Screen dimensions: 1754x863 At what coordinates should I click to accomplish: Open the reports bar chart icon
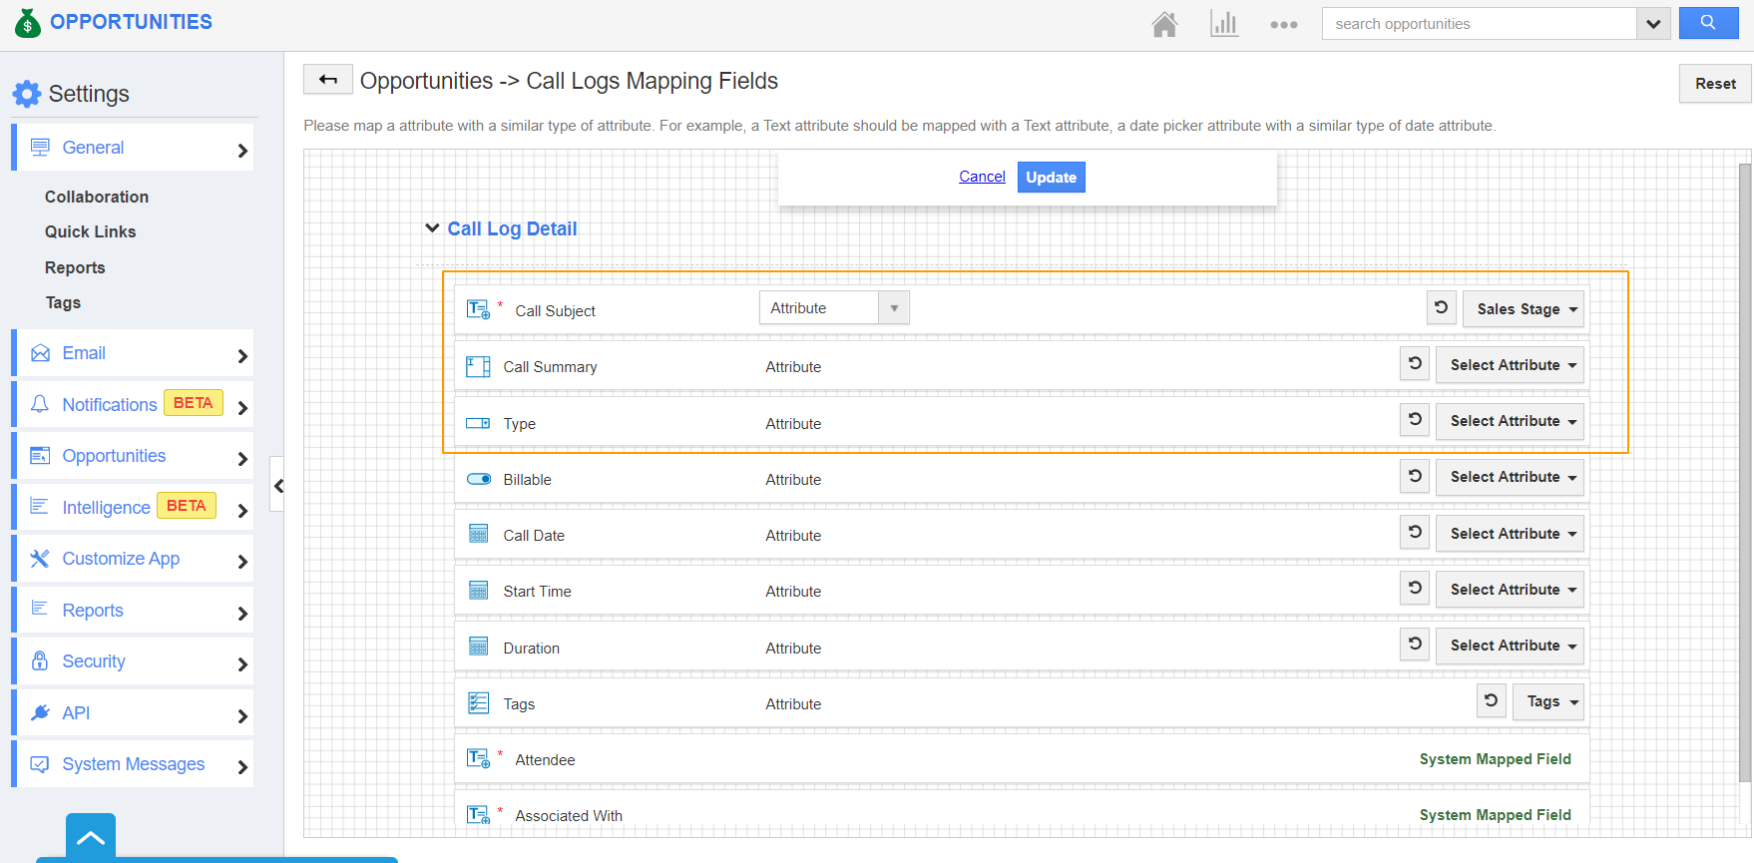click(1223, 24)
